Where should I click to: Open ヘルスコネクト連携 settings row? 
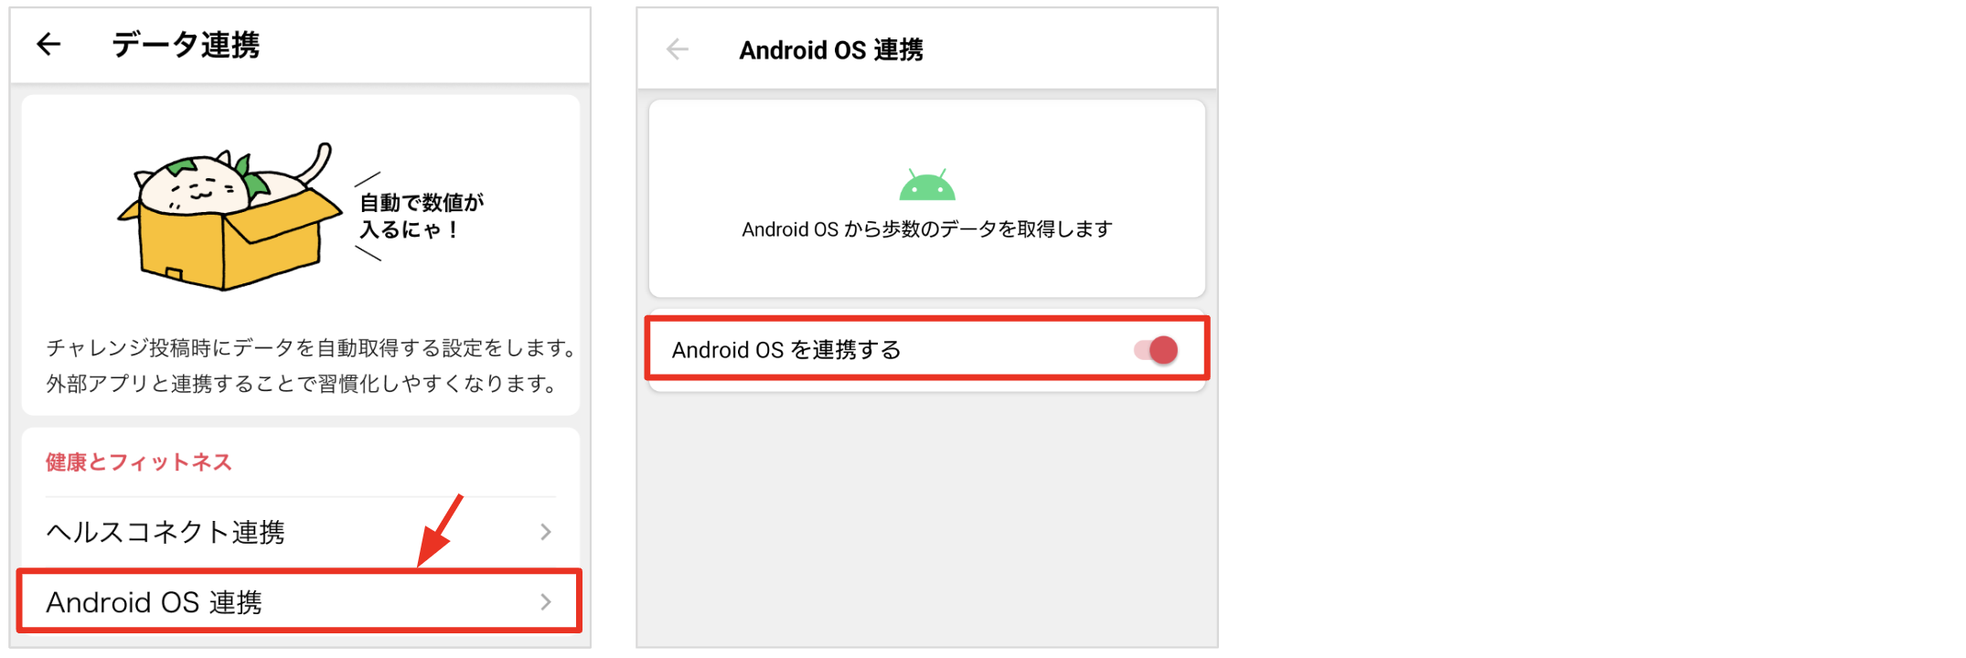pos(300,532)
